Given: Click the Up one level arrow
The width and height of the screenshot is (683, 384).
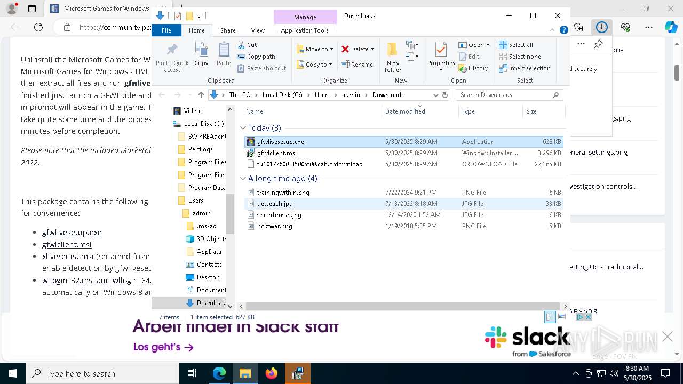Looking at the screenshot, I should tap(201, 95).
